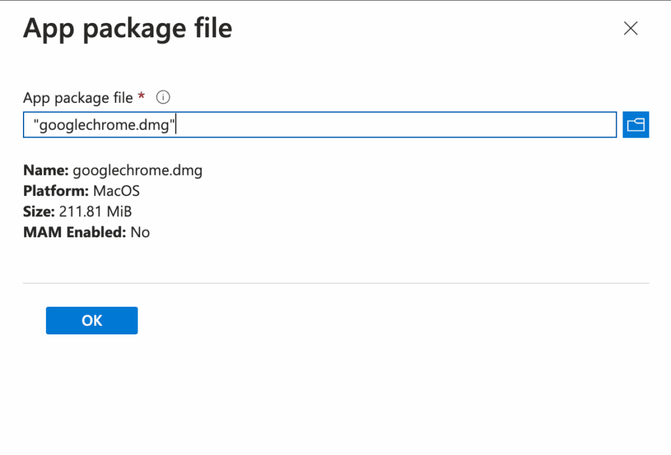Open file picker via the folder button
This screenshot has width=671, height=455.
tap(635, 125)
